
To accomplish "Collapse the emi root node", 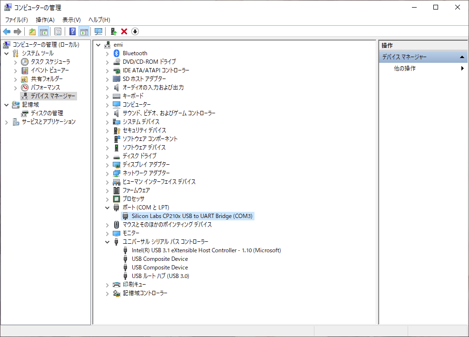I will [x=98, y=45].
